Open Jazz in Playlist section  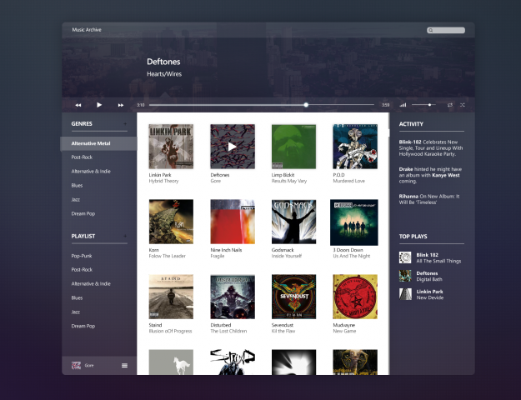(75, 312)
